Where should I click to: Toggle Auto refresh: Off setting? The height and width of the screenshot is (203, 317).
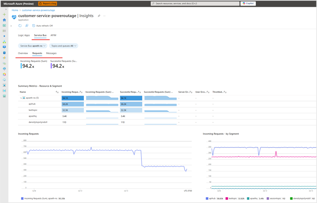coord(42,25)
